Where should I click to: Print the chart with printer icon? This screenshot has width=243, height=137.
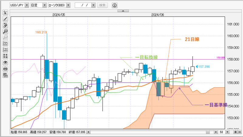5,69
